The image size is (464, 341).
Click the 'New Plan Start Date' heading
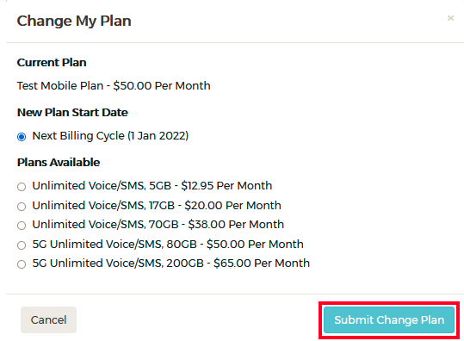click(x=72, y=113)
